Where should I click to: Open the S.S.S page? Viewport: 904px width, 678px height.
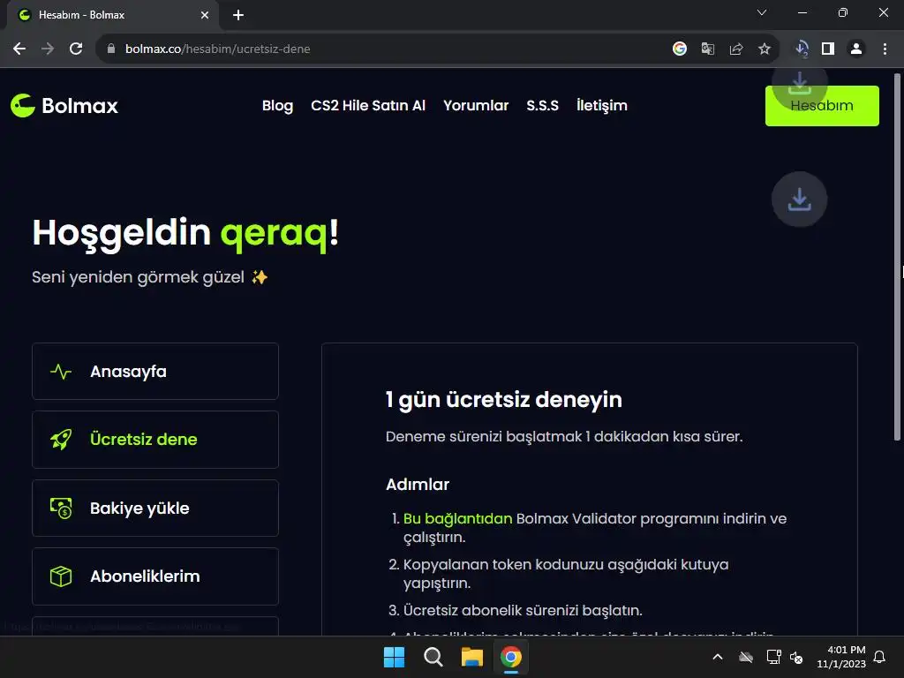543,106
